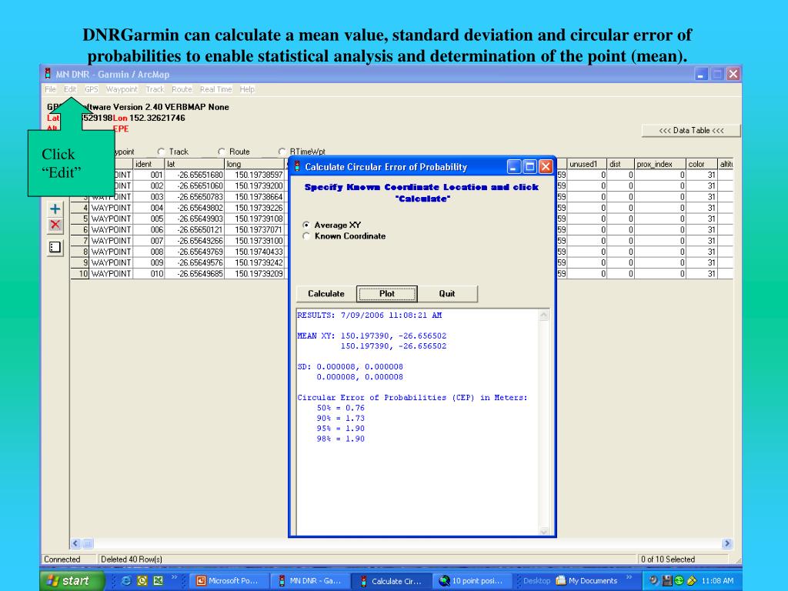Close the Calculate Circular Error dialog
This screenshot has width=788, height=591.
coord(546,166)
